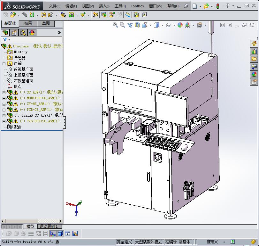Switch to the 草图 tab
This screenshot has height=246, width=259.
pos(46,23)
